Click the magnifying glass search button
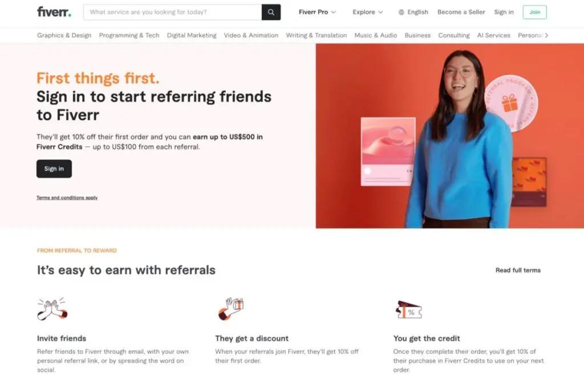This screenshot has height=387, width=584. point(271,13)
